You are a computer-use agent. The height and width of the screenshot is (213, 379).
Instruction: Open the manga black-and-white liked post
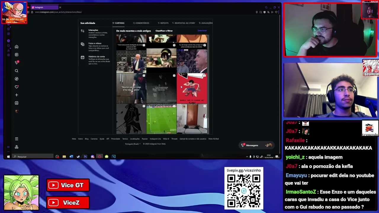(131, 119)
